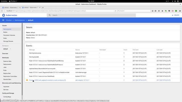Viewport: 182px width, 102px height.
Task: Select controllermanager source cell
Action: (81, 73)
